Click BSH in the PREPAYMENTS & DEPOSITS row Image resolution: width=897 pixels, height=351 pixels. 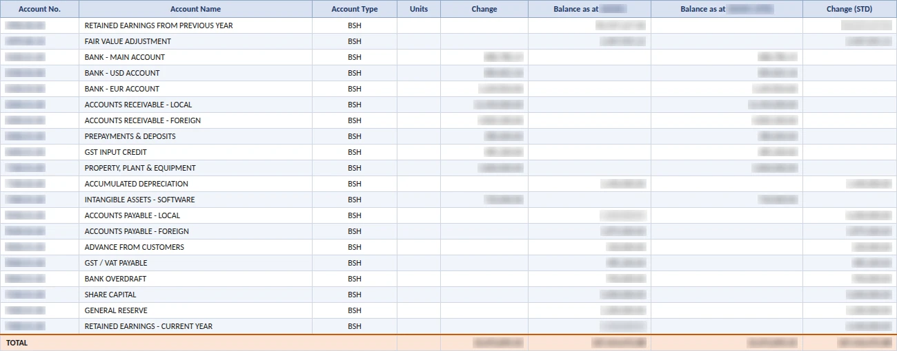point(355,136)
